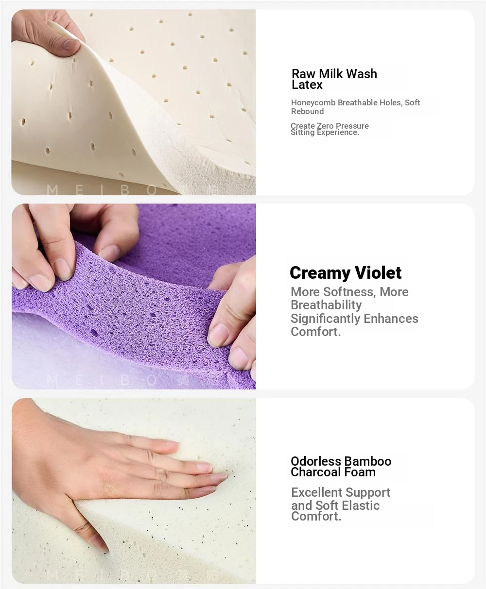
Task: Select the Create Zero Pressure Sitting Experience text
Action: coord(330,129)
